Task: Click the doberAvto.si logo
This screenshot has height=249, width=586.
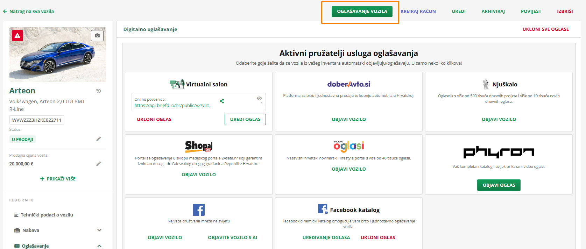Action: (x=349, y=84)
